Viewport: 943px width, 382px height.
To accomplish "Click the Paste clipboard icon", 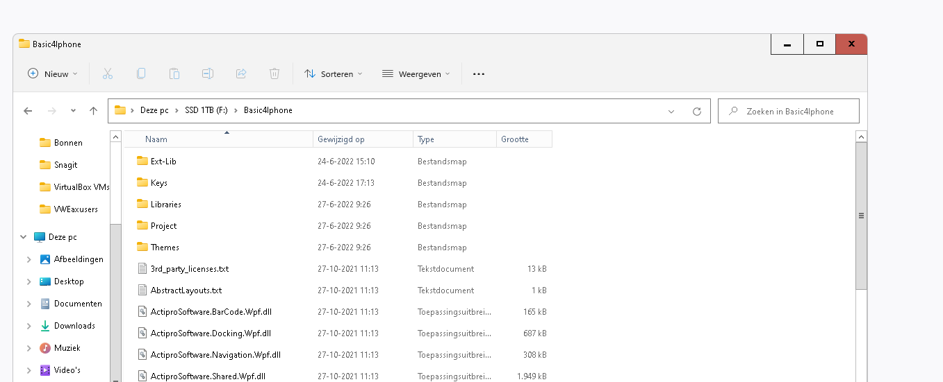I will pos(174,73).
